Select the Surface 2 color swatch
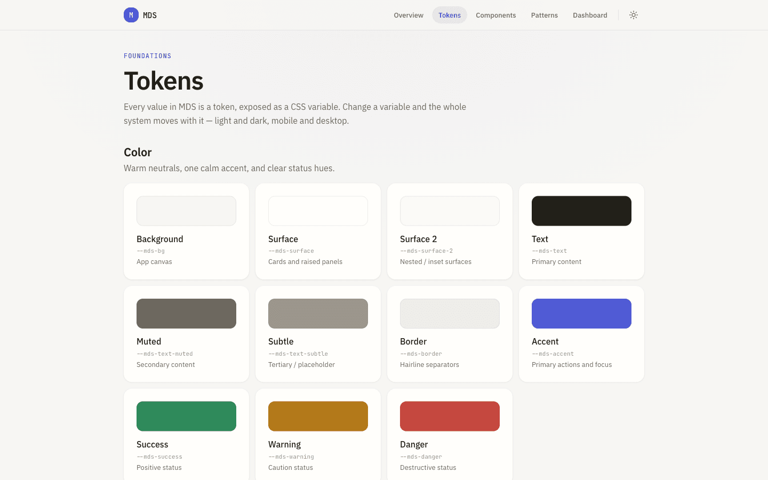Viewport: 768px width, 480px height. tap(450, 211)
